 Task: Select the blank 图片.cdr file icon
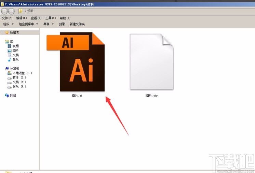152,62
